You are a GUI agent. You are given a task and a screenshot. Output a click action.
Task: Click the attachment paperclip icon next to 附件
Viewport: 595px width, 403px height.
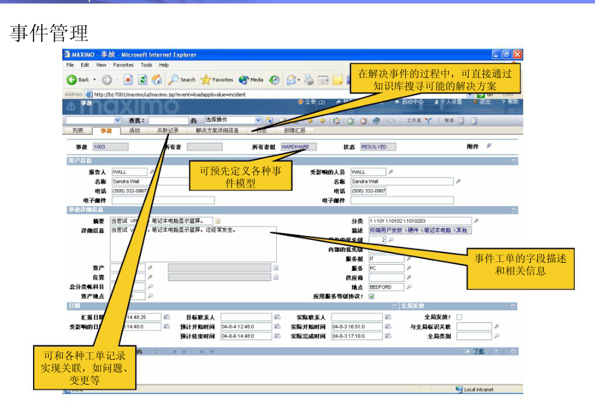pos(489,146)
